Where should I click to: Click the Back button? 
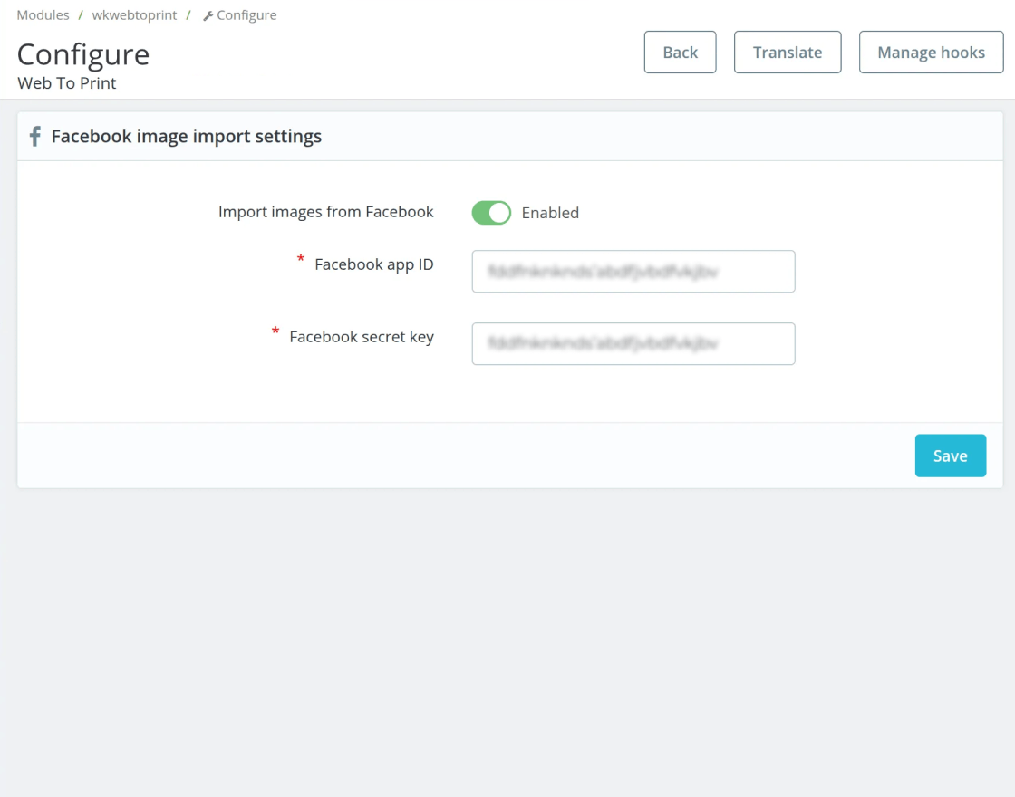680,53
